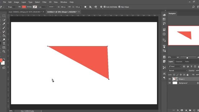Create a new group folder icon
This screenshot has height=112, width=199.
pyautogui.click(x=190, y=110)
